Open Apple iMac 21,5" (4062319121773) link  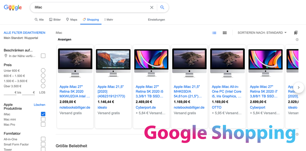coord(111,91)
